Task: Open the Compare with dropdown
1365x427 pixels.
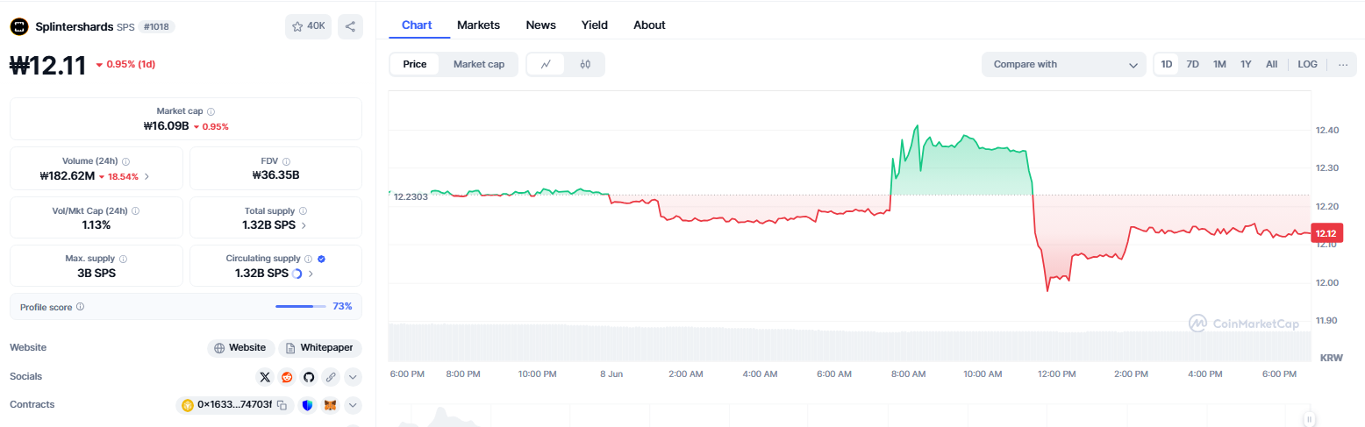Action: pos(1064,64)
